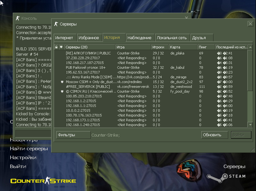Select the История tab
The image size is (256, 191).
[x=114, y=38]
